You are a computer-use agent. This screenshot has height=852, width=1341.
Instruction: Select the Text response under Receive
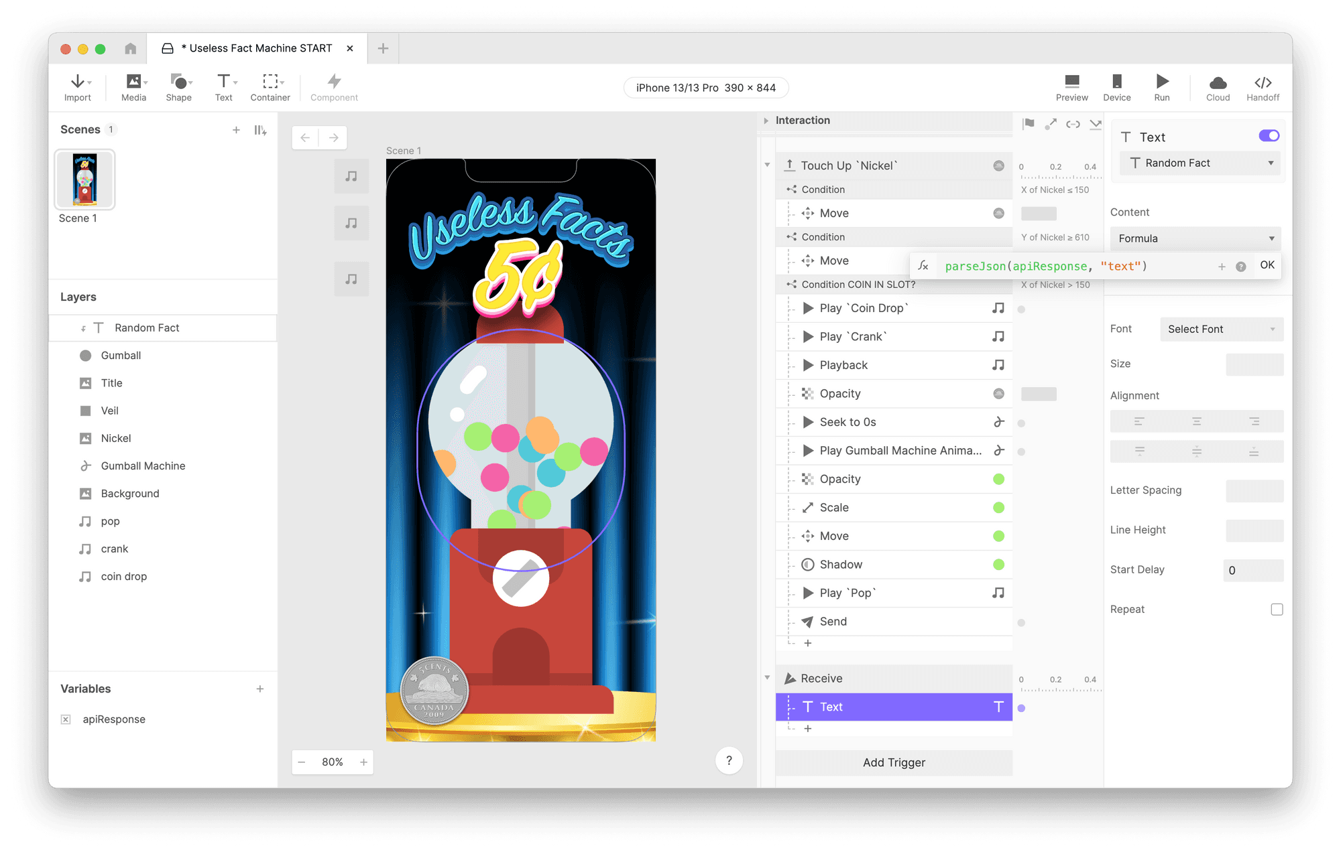[894, 707]
